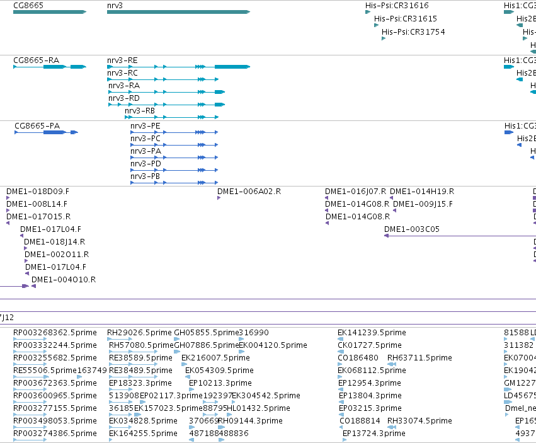Click EST RH63711.5prime label
Viewport: 536px width, 443px height.
point(419,358)
